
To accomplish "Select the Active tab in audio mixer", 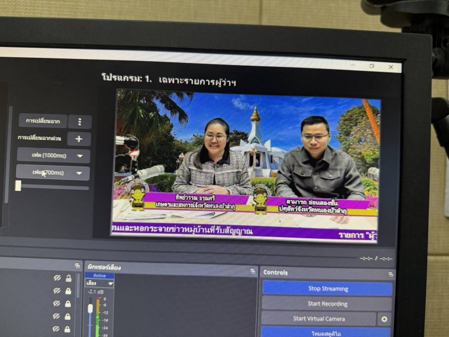I will 99,276.
